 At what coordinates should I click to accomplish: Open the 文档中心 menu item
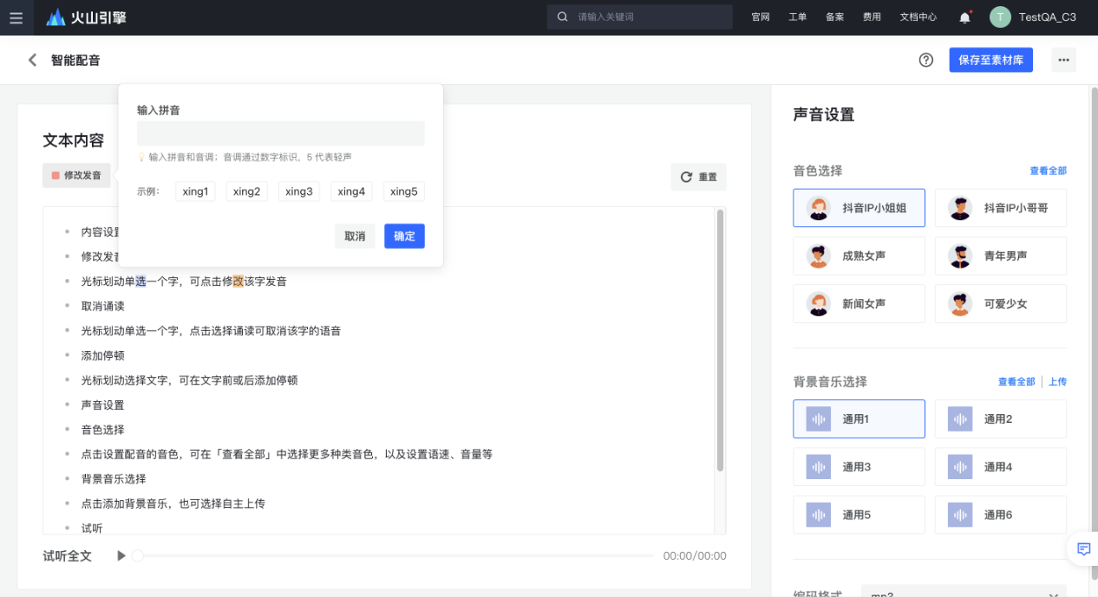pyautogui.click(x=918, y=16)
